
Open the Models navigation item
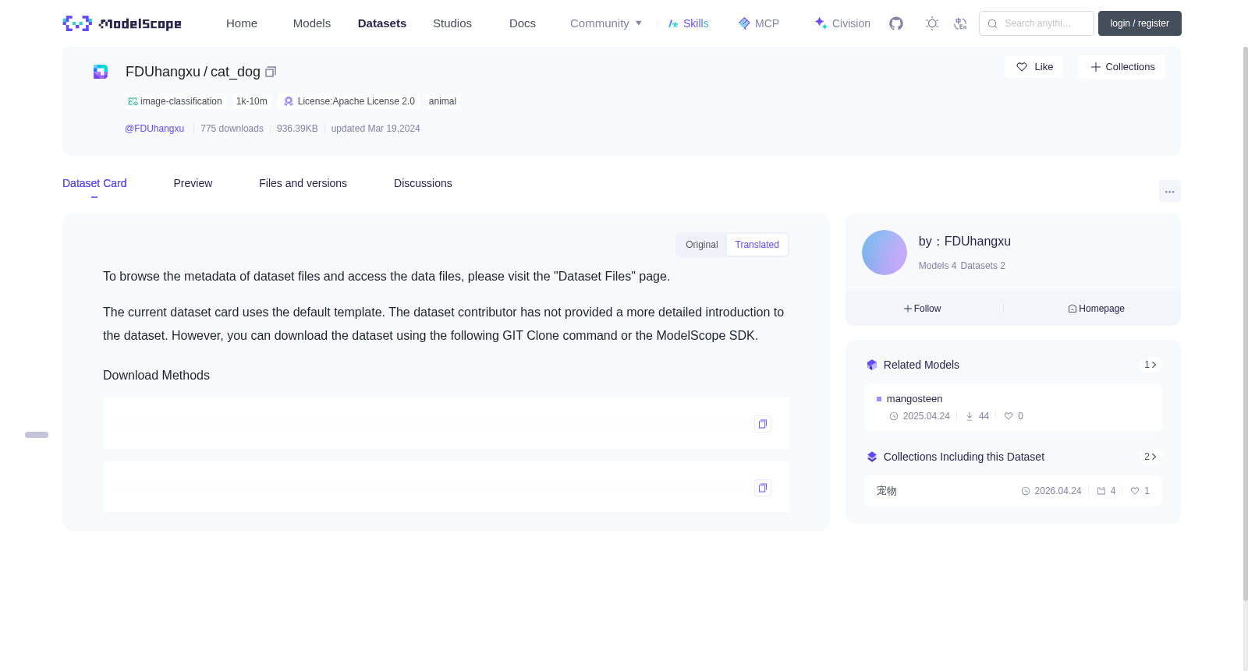click(x=312, y=23)
